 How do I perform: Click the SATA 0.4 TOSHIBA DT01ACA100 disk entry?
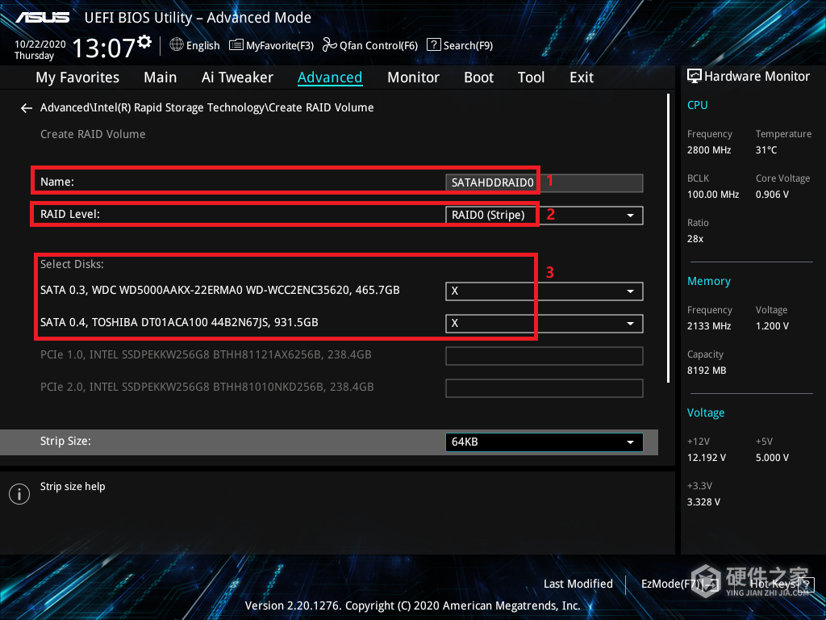(x=179, y=322)
